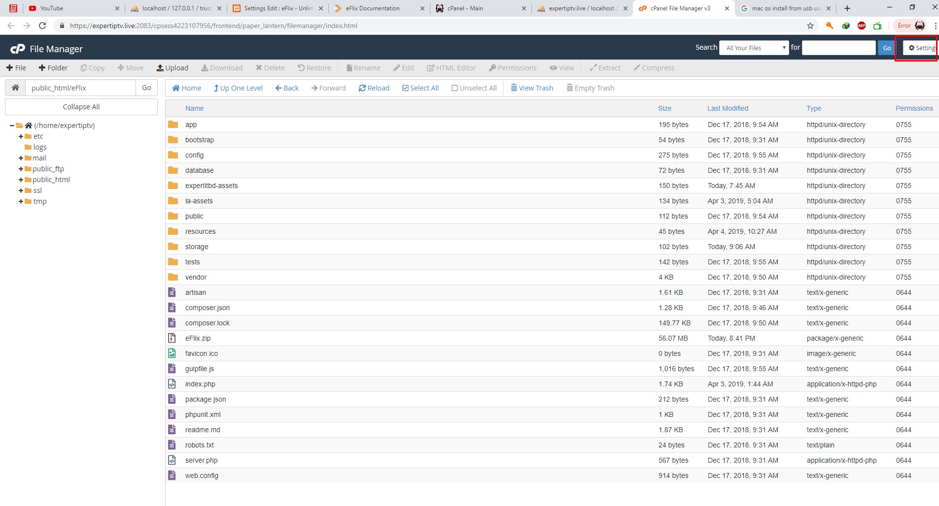
Task: Select the logs folder in tree
Action: pos(39,147)
